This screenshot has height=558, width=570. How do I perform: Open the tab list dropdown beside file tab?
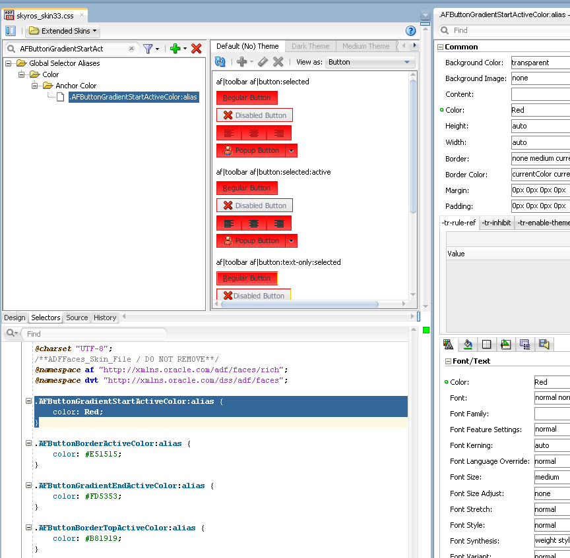[426, 16]
